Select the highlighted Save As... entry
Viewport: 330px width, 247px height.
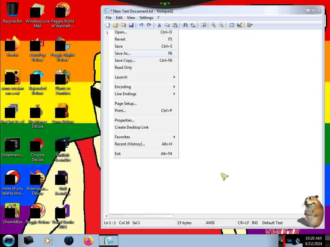(146, 53)
